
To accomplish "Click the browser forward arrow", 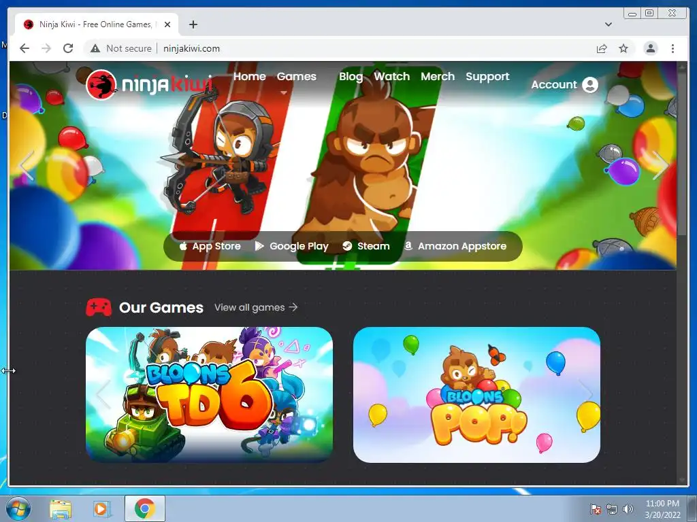I will (46, 48).
